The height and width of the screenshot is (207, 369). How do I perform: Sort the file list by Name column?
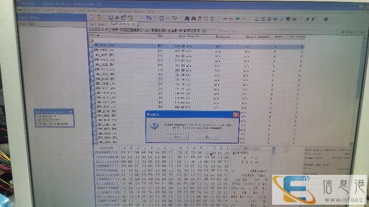pos(94,35)
